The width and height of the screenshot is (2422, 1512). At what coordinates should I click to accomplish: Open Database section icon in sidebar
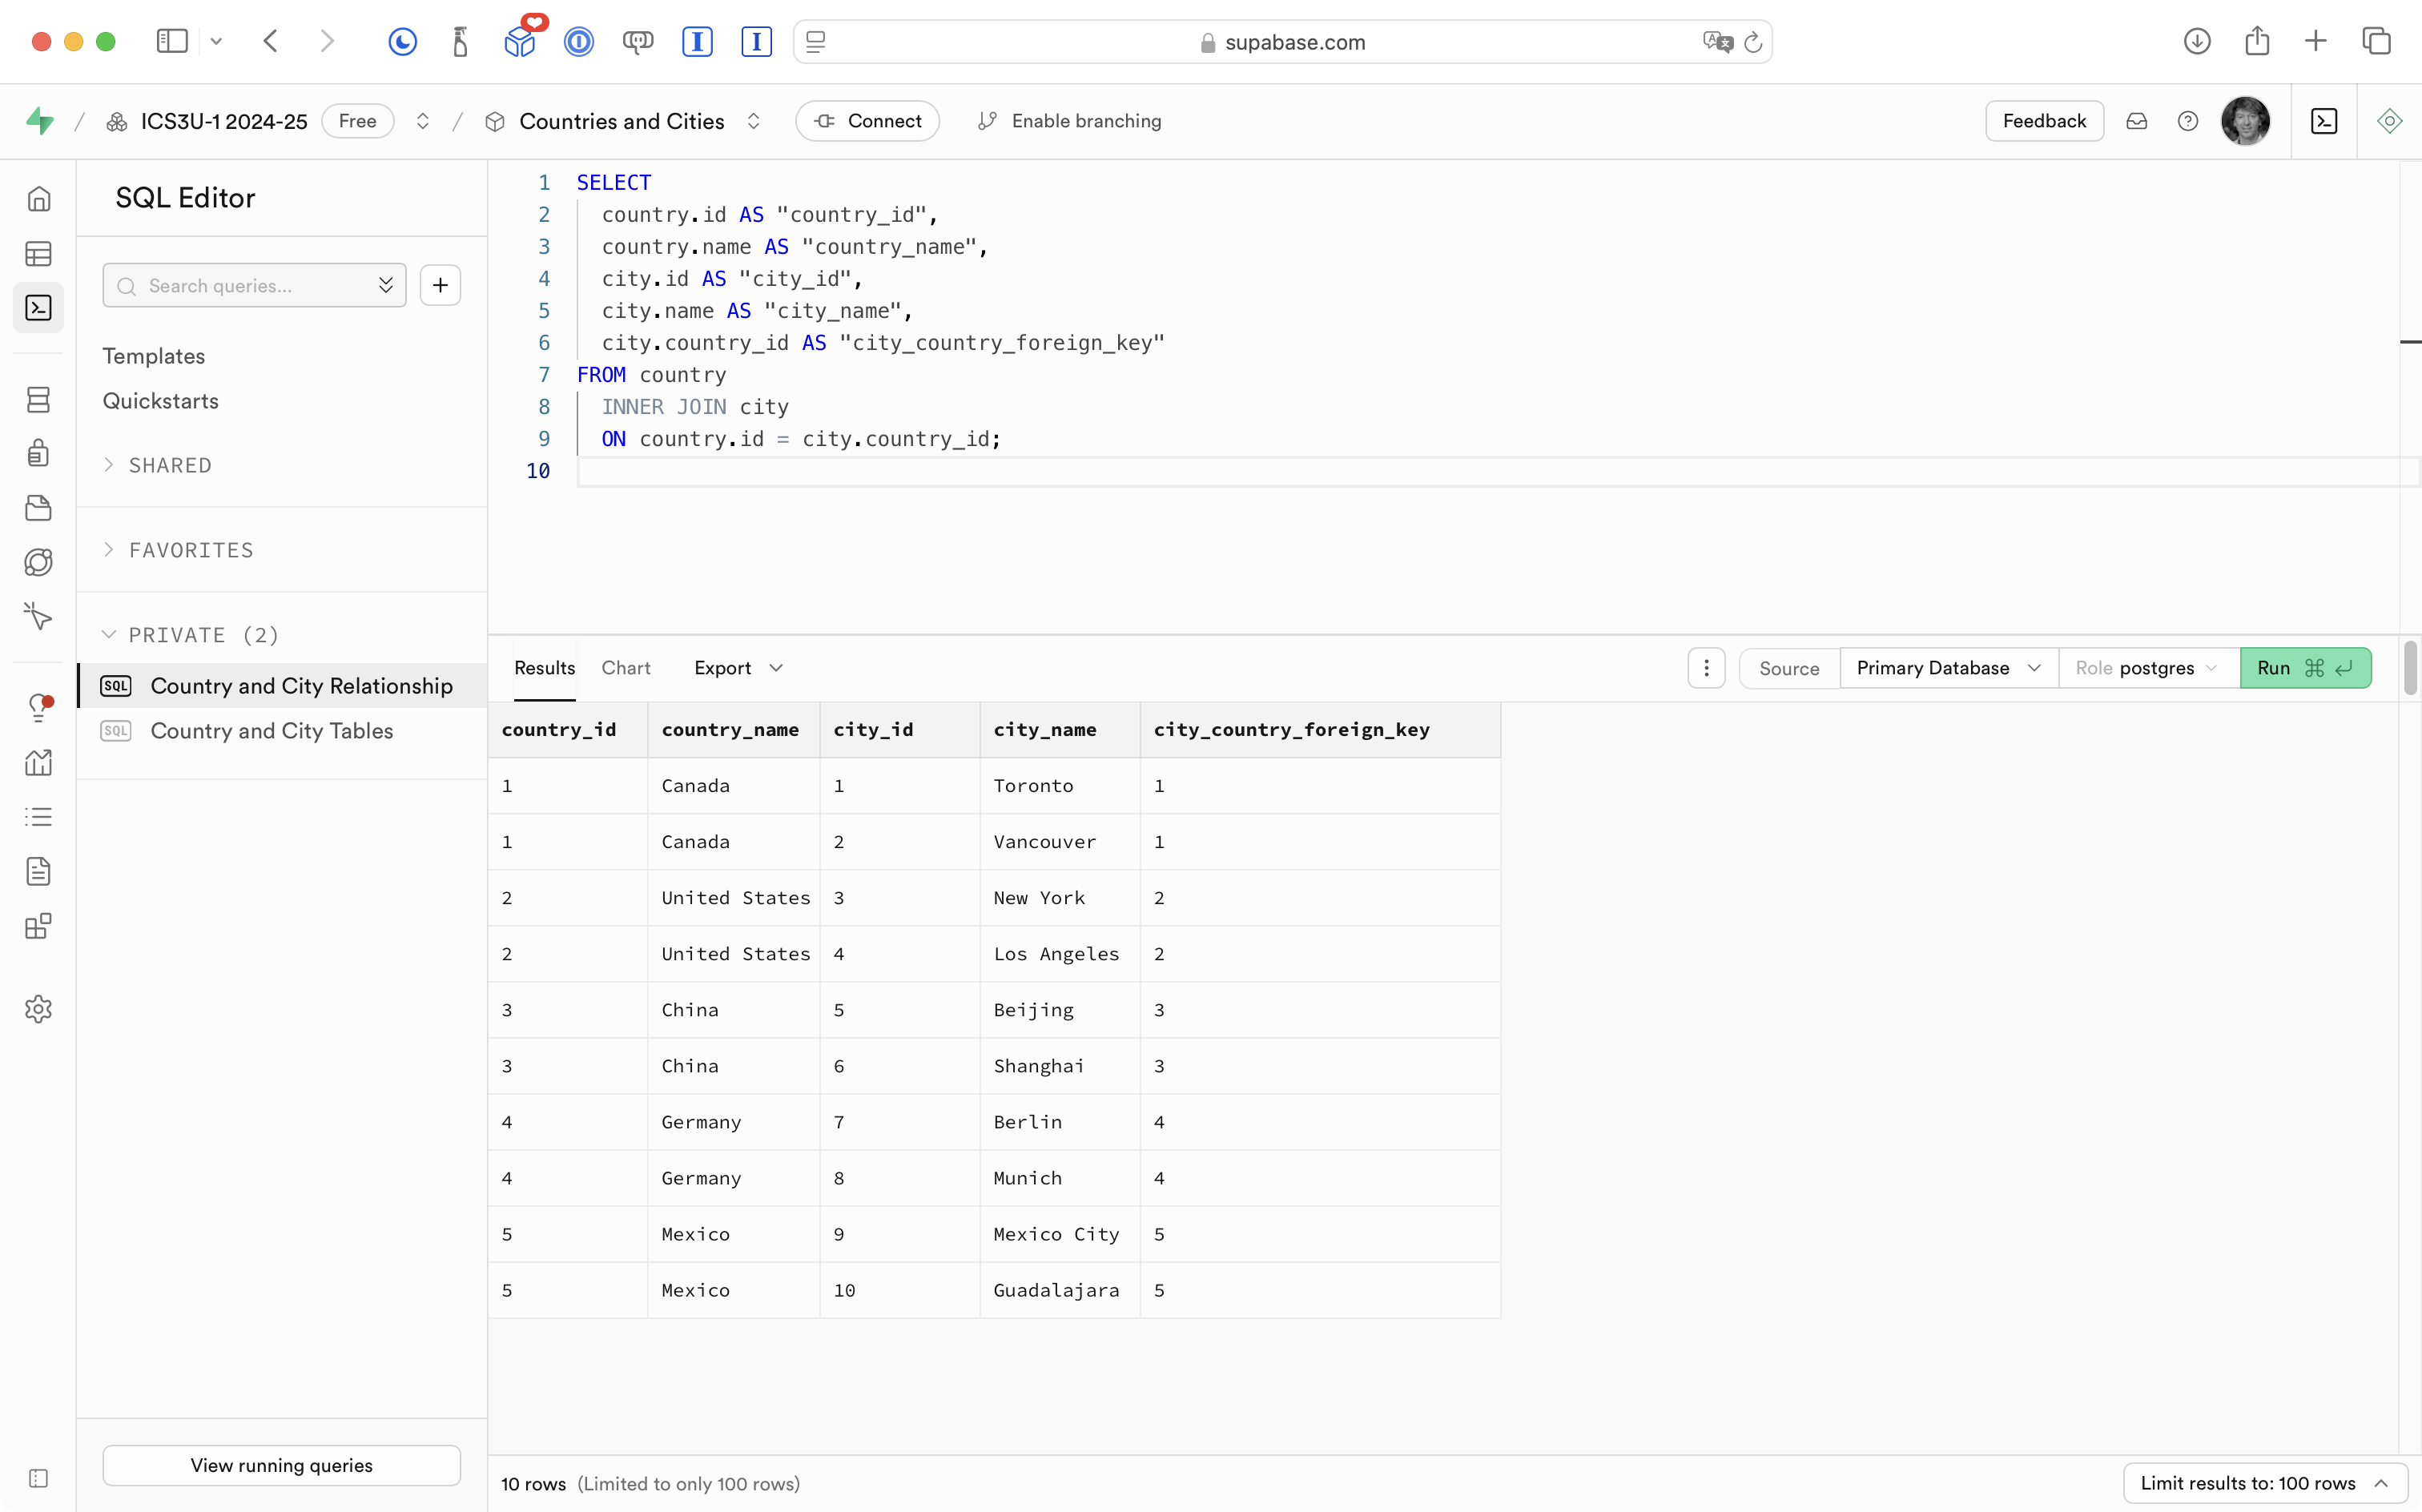pyautogui.click(x=38, y=400)
